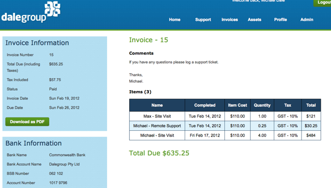331x188 pixels.
Task: Open the Profile page
Action: point(280,20)
